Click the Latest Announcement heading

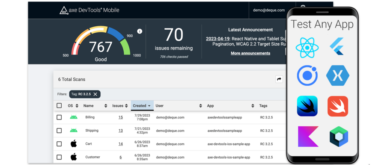(x=250, y=30)
